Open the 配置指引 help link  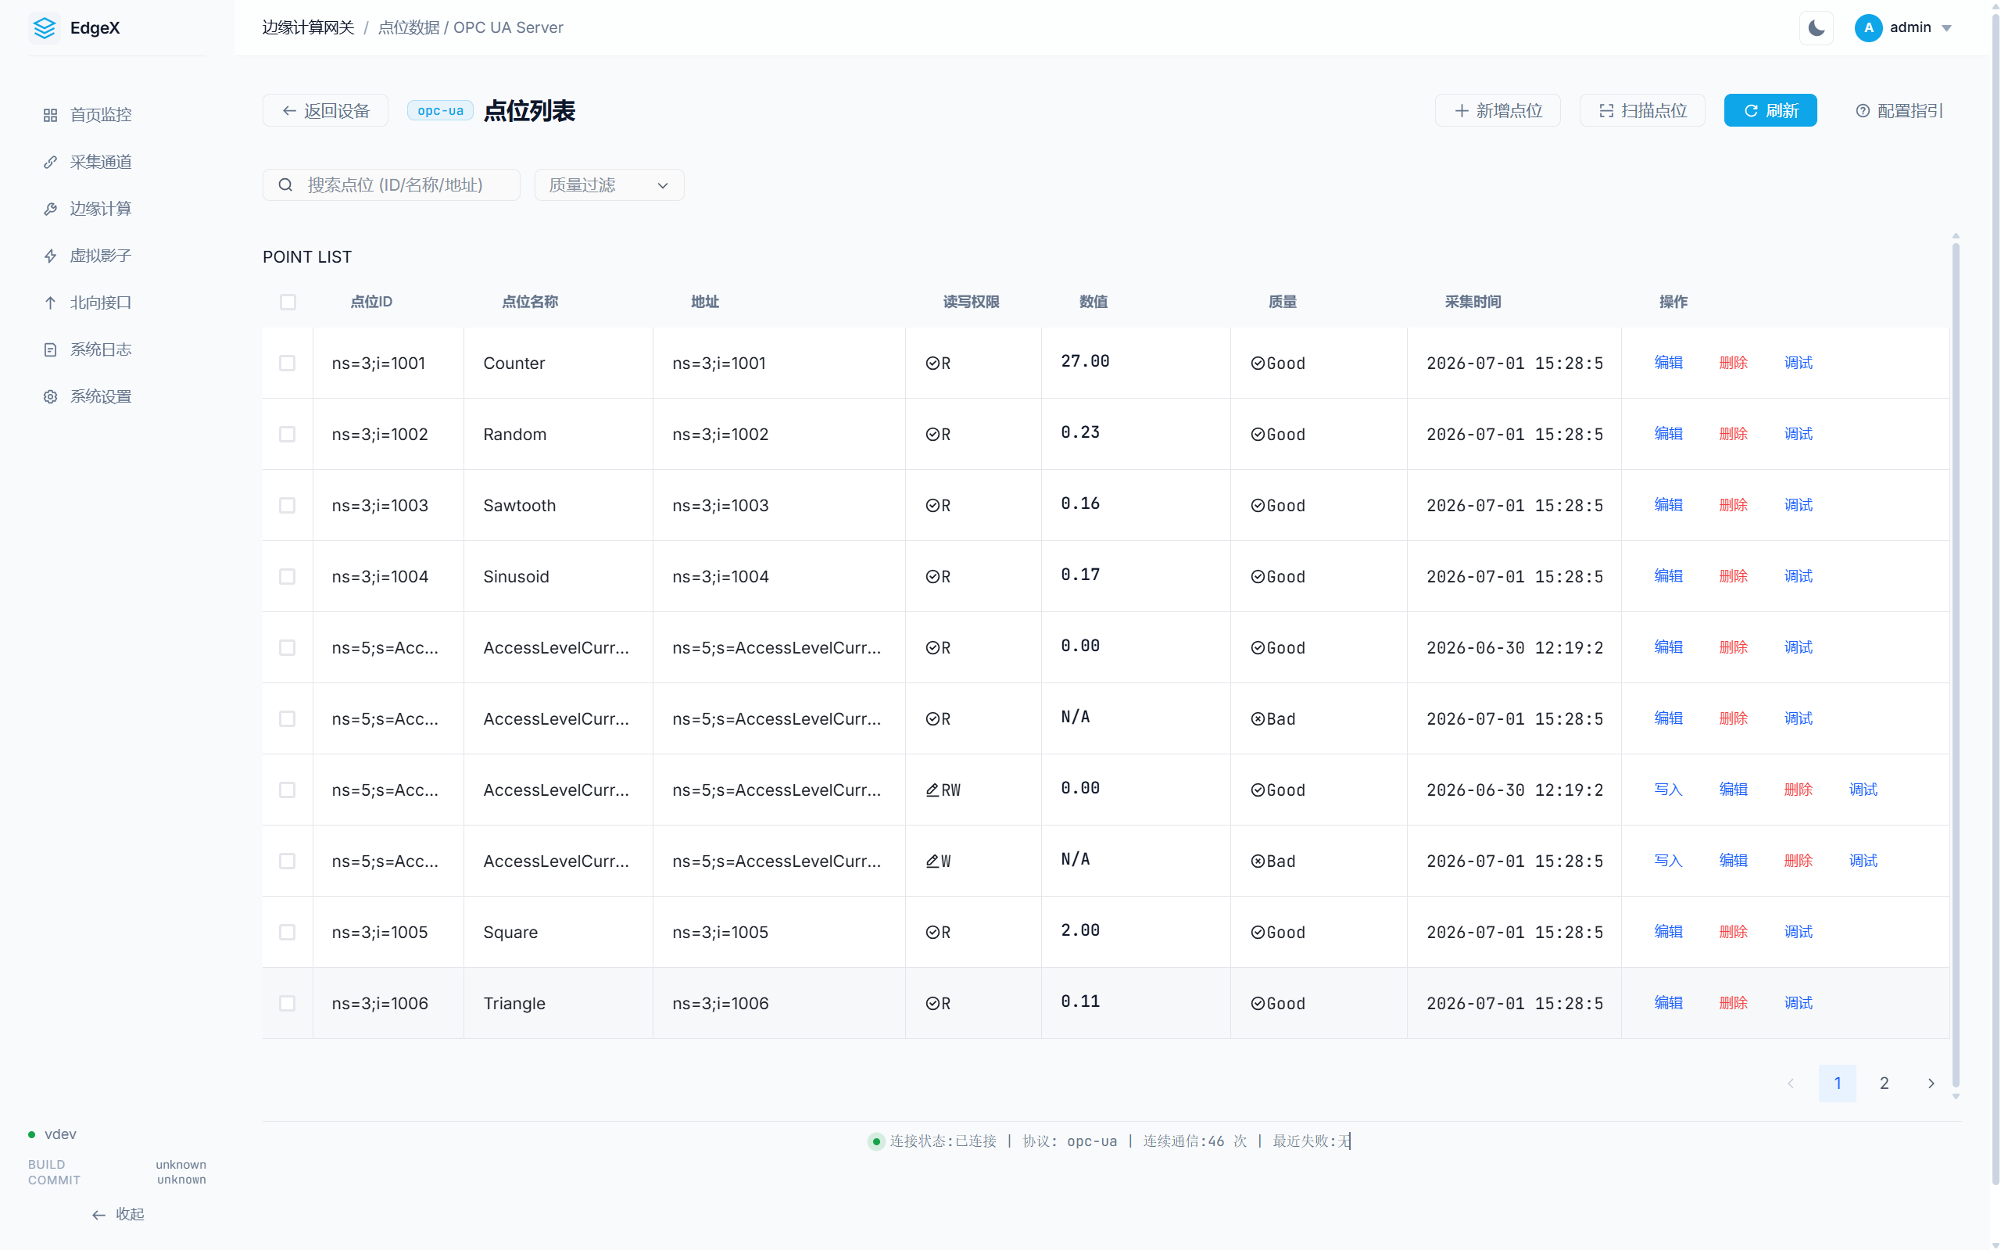[1899, 111]
